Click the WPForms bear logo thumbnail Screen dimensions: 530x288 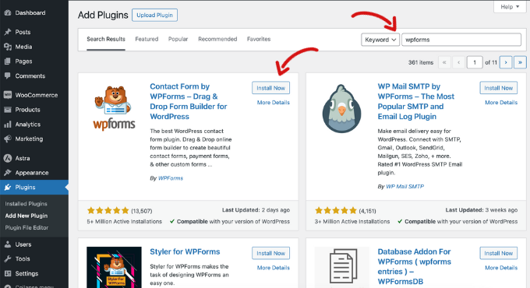pyautogui.click(x=114, y=108)
